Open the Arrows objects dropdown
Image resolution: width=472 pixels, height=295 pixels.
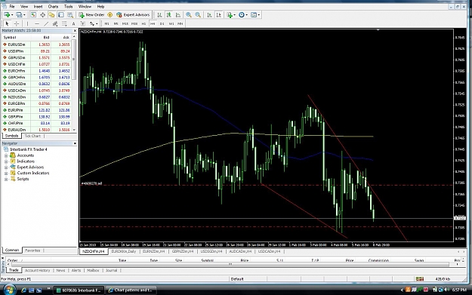coord(94,23)
